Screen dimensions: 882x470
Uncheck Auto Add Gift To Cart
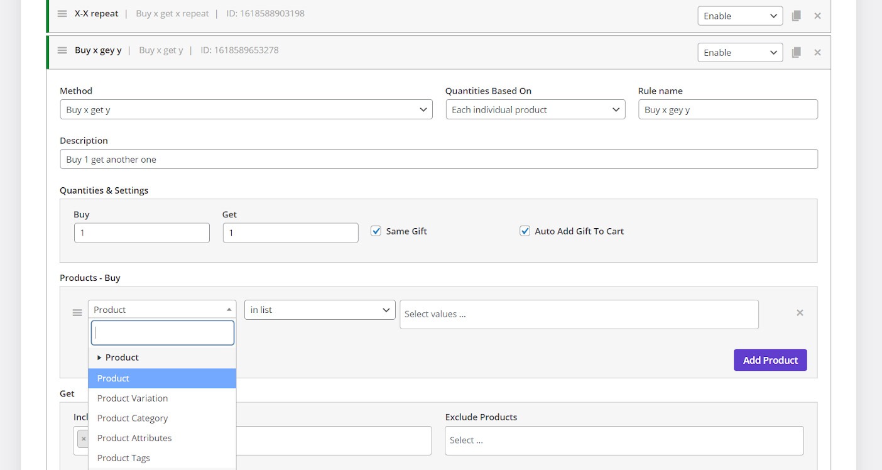pos(525,231)
